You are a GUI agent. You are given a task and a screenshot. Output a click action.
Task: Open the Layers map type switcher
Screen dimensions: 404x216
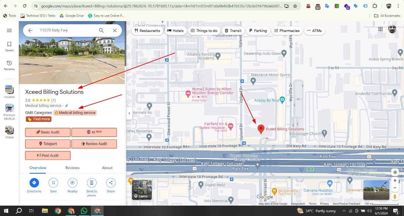coord(142,190)
